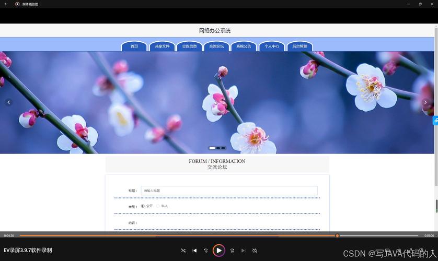438x261 pixels.
Task: Skip forward 30 seconds
Action: tap(232, 251)
